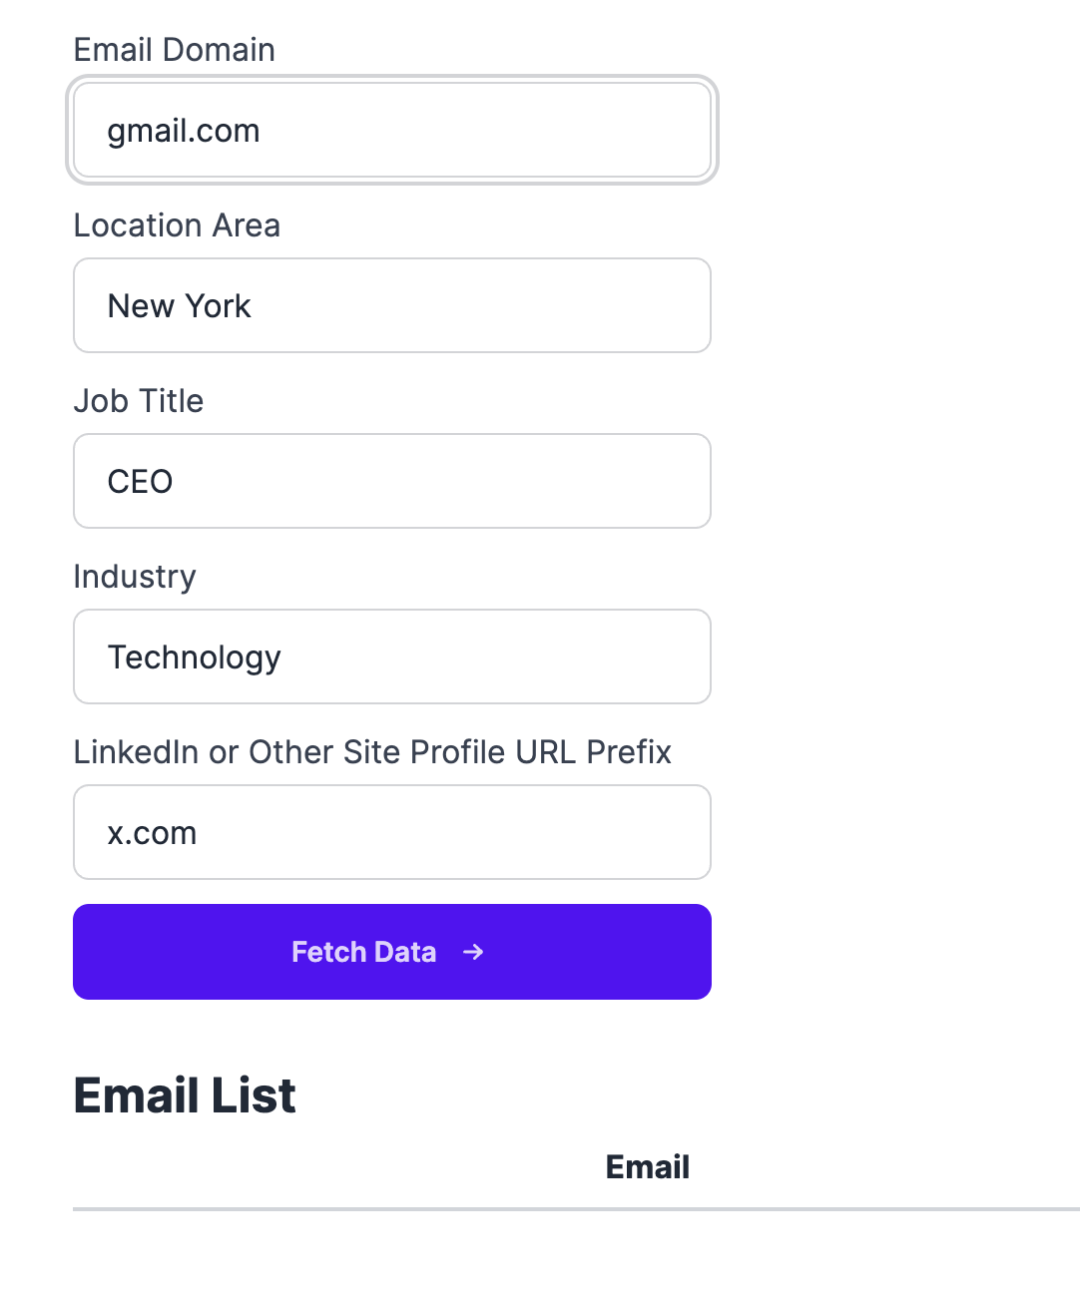Place cursor on the gmail.com text
This screenshot has height=1307, width=1080.
coord(184,132)
